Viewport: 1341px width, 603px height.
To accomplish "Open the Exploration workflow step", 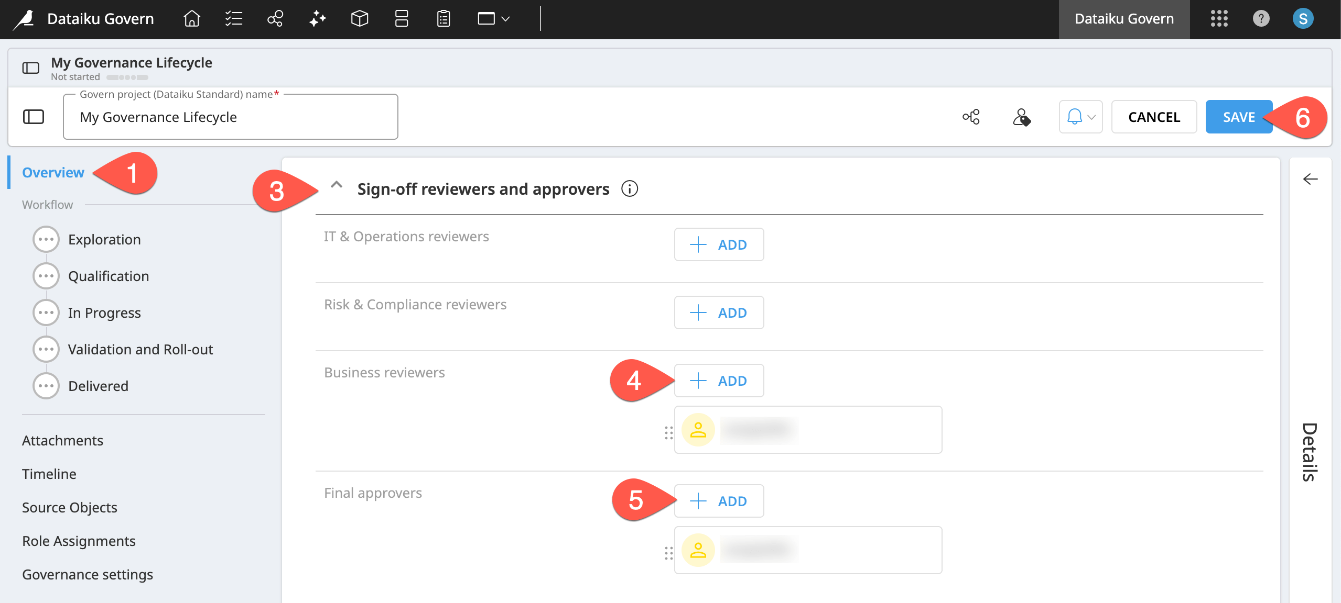I will (x=104, y=239).
